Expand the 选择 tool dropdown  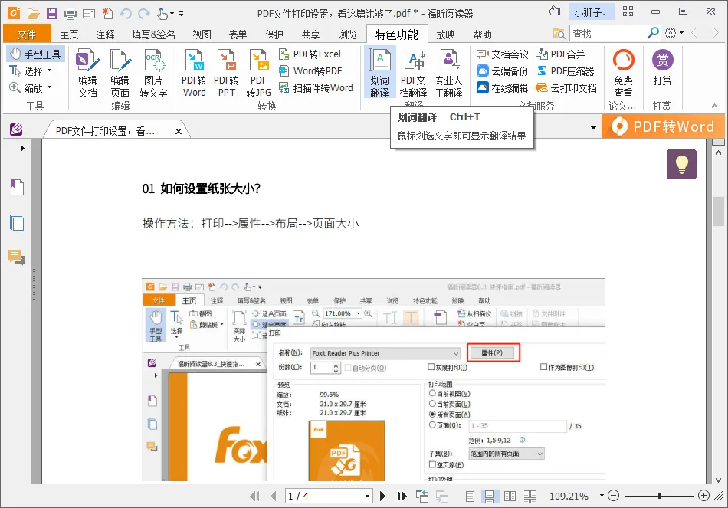click(49, 71)
